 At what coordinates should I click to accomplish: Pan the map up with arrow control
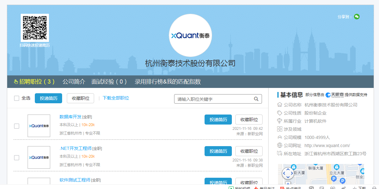(x=288, y=169)
